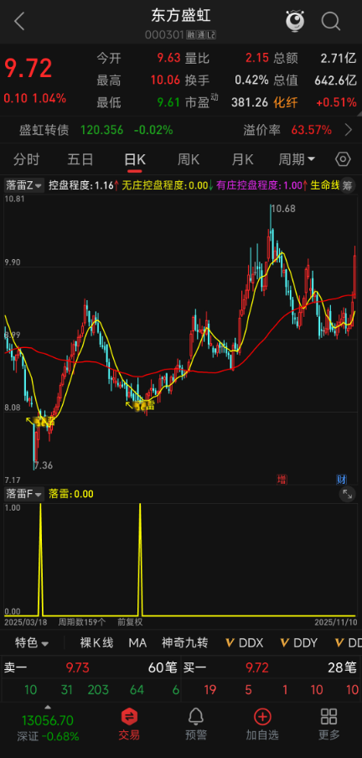The height and width of the screenshot is (758, 362).
Task: Select MA indicator
Action: pyautogui.click(x=137, y=643)
